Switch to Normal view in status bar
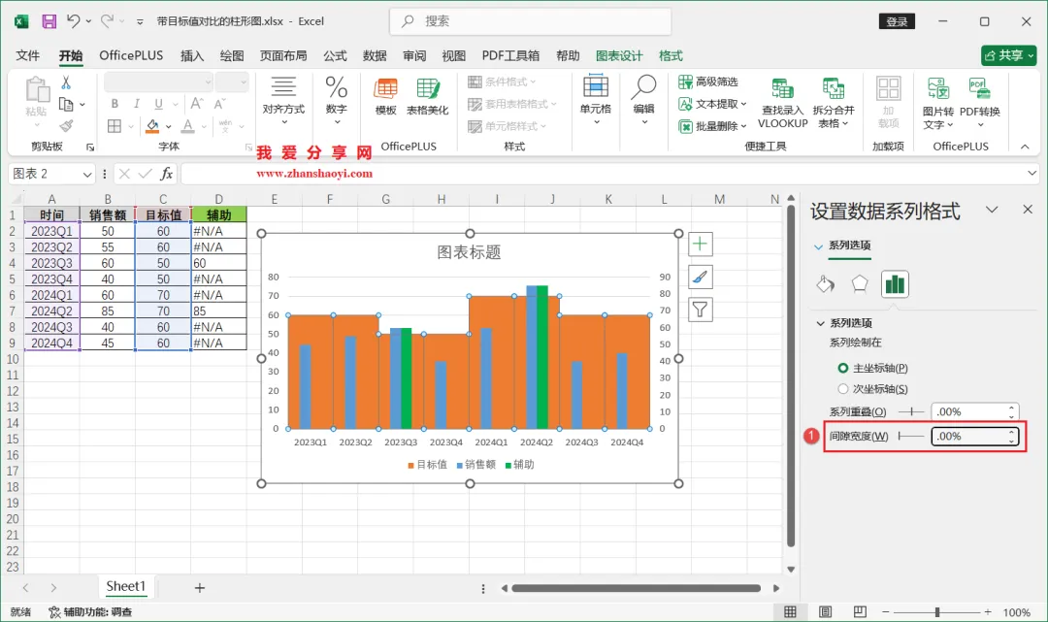Image resolution: width=1048 pixels, height=622 pixels. [790, 612]
